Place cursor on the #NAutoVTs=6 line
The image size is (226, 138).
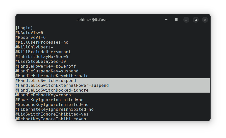[29, 33]
